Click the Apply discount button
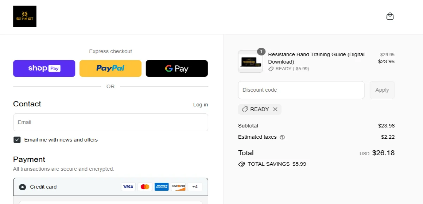The image size is (423, 204). (x=382, y=90)
